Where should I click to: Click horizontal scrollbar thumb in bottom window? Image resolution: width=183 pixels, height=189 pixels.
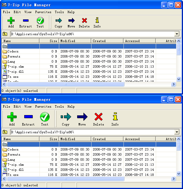tap(65, 179)
